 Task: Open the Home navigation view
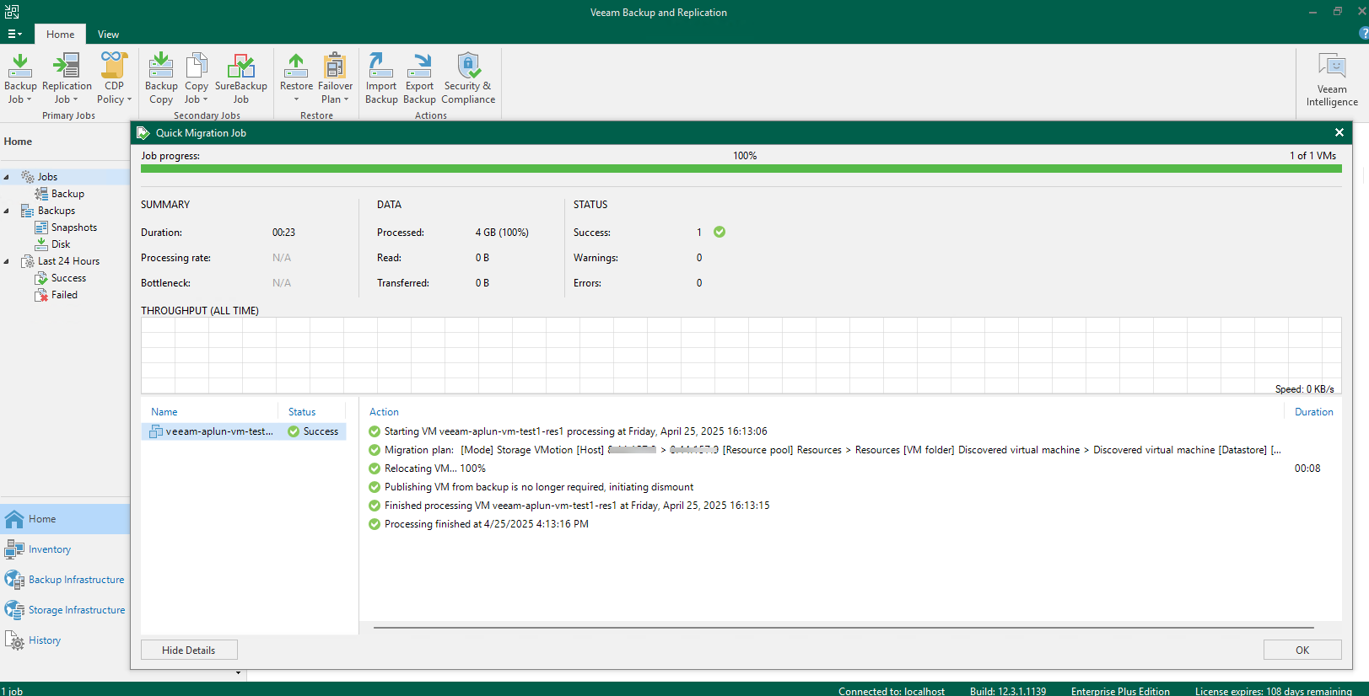[x=65, y=519]
